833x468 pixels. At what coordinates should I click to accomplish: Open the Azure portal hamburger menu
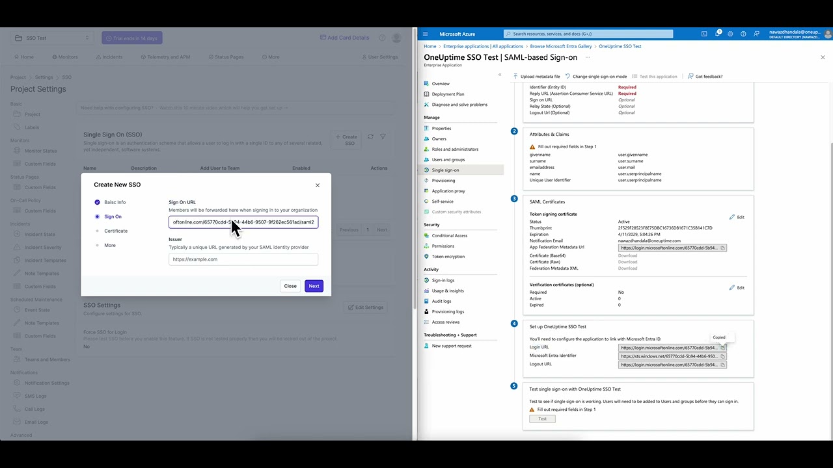(x=425, y=34)
